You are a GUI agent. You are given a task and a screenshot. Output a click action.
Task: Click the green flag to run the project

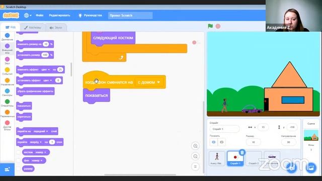pos(210,26)
